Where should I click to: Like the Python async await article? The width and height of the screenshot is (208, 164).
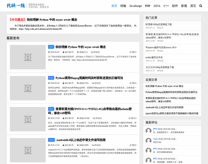click(x=133, y=52)
